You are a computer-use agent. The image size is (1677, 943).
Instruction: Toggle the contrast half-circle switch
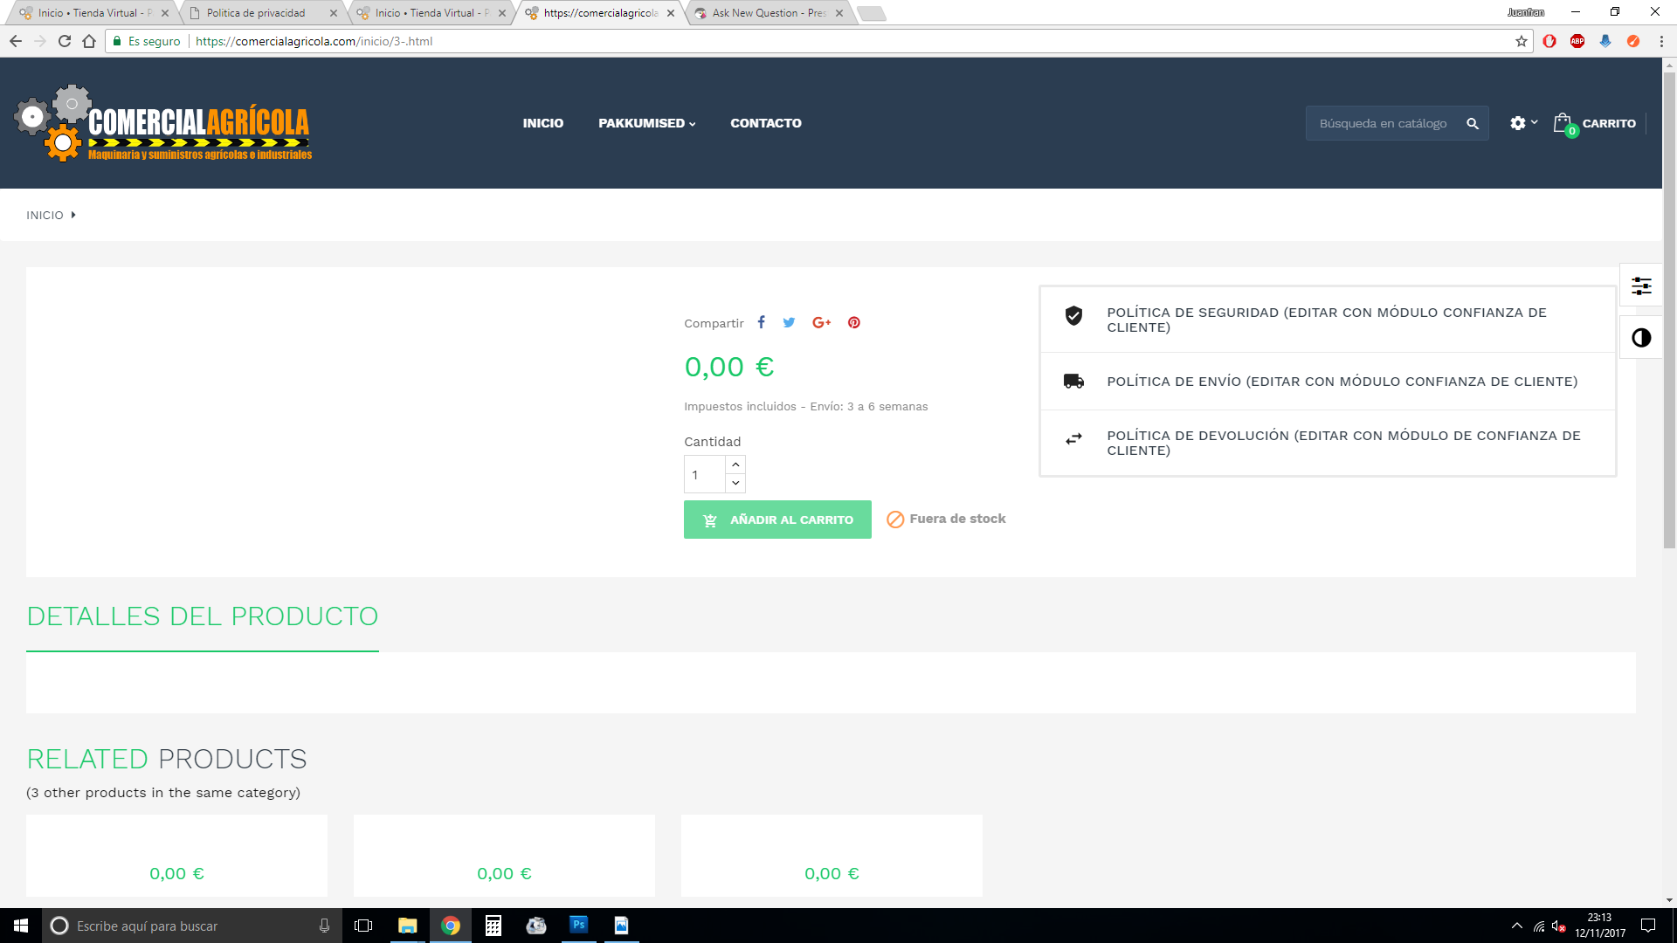tap(1641, 338)
